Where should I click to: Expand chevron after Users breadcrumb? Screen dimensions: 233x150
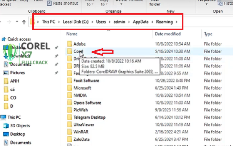click(x=110, y=22)
